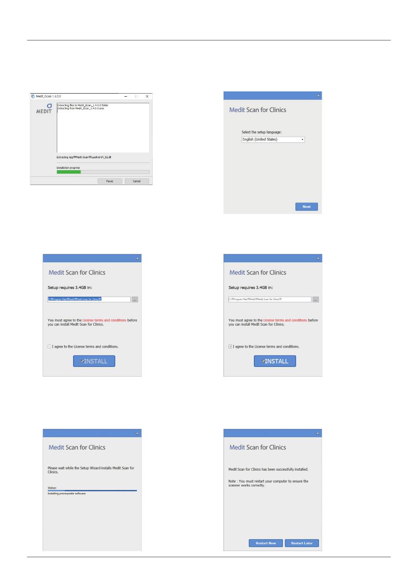
Task: Open browse button beside highlighted install path
Action: point(135,299)
